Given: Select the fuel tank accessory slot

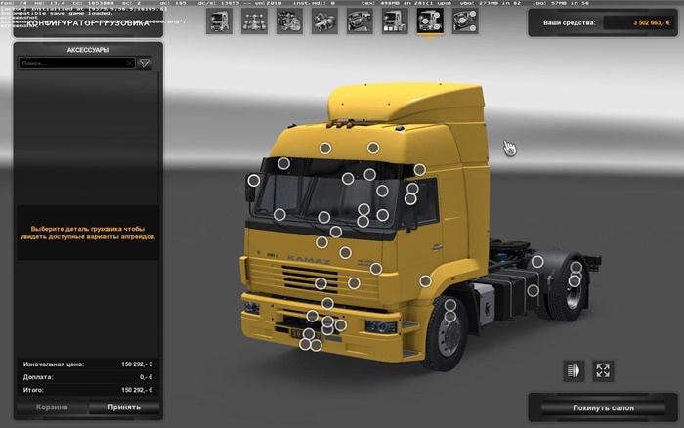Looking at the screenshot, I should 533,290.
